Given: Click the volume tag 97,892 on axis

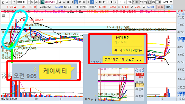Looking at the screenshot, I should [x=181, y=93].
